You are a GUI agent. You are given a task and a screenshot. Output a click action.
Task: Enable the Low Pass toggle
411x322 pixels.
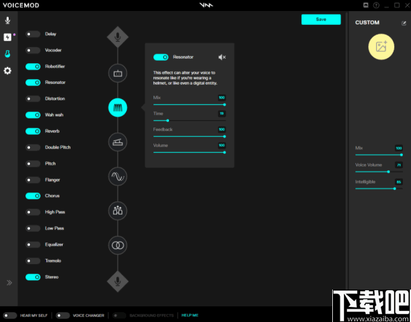(x=33, y=228)
